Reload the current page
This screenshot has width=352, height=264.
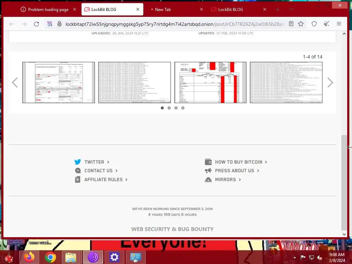point(36,24)
